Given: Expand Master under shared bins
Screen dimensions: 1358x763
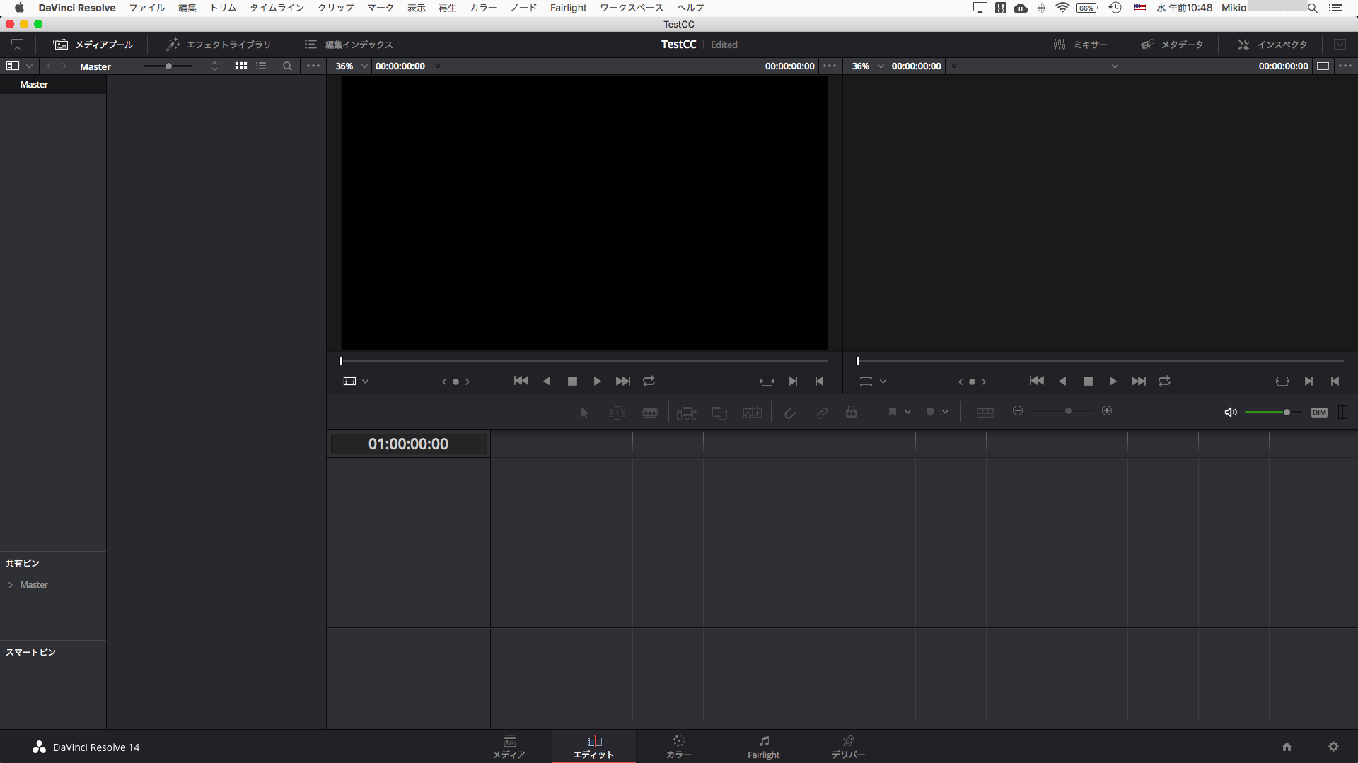Looking at the screenshot, I should pos(11,585).
